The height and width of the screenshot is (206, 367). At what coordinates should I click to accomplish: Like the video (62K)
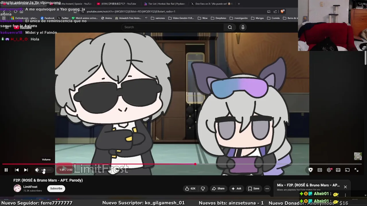[190, 189]
